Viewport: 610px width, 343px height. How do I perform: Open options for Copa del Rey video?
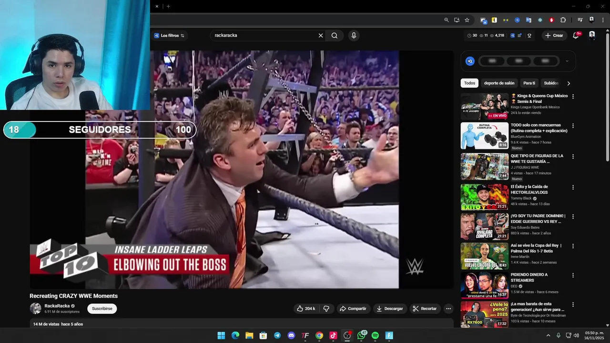[573, 246]
